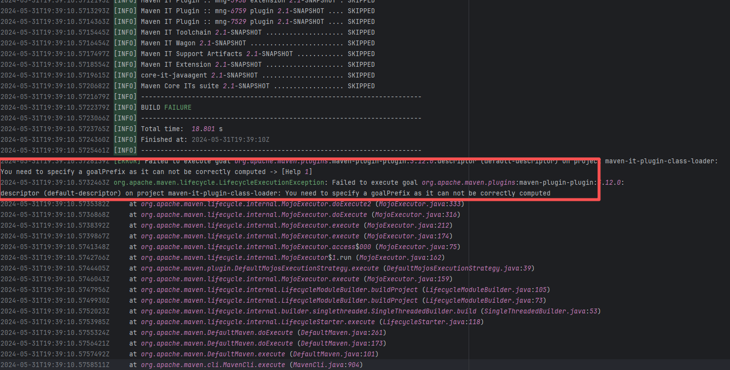
Task: Select the DefaultMaven.java:101 source link
Action: [334, 354]
